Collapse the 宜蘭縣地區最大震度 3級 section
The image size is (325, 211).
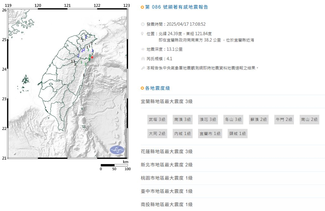pos(167,102)
